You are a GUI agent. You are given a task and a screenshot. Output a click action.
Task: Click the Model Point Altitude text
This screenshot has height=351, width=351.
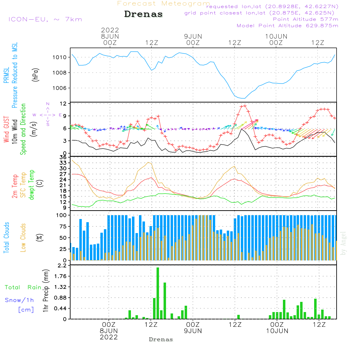pyautogui.click(x=287, y=26)
